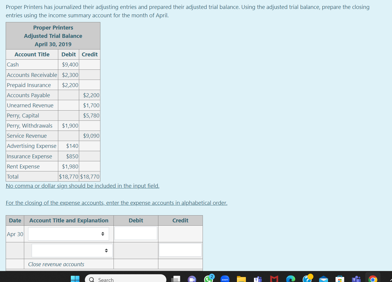Click the no comma or dollar sign note
392x282 pixels.
point(82,186)
